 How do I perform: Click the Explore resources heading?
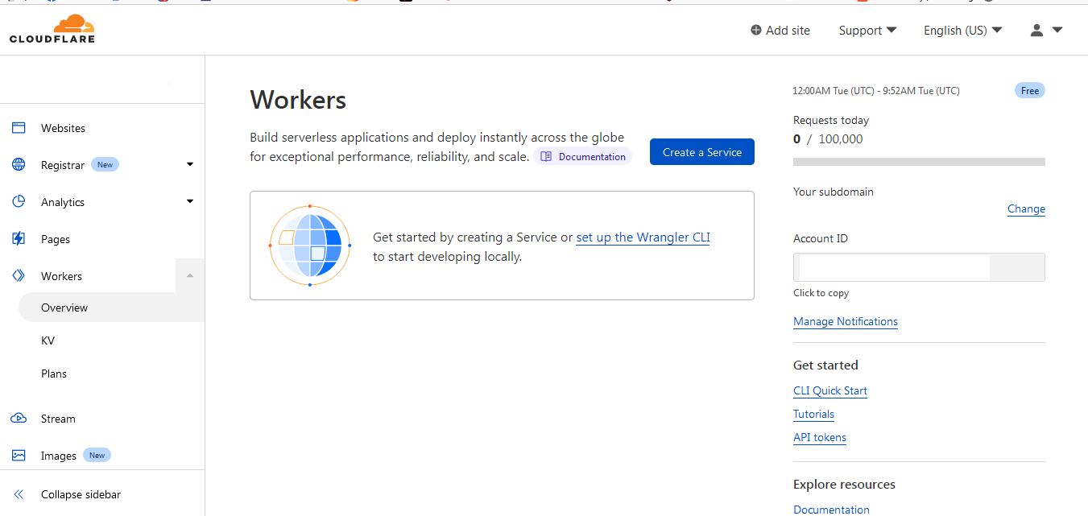click(x=844, y=485)
